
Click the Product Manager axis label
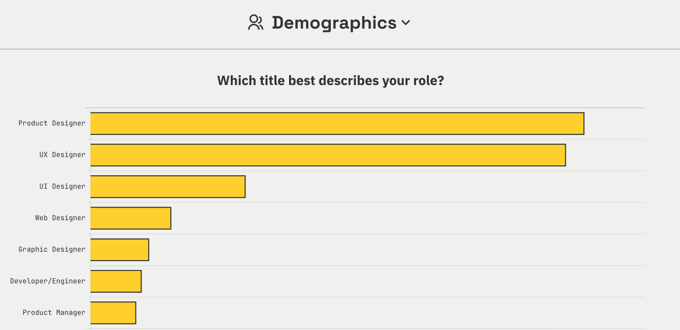(54, 312)
